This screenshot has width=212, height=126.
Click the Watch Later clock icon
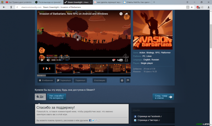(x=121, y=14)
